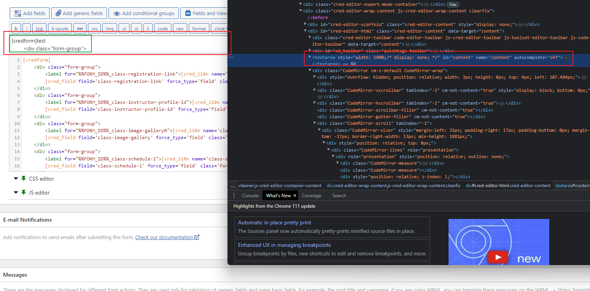Click the ol quicktag button
The height and width of the screenshot is (291, 590).
point(136,29)
